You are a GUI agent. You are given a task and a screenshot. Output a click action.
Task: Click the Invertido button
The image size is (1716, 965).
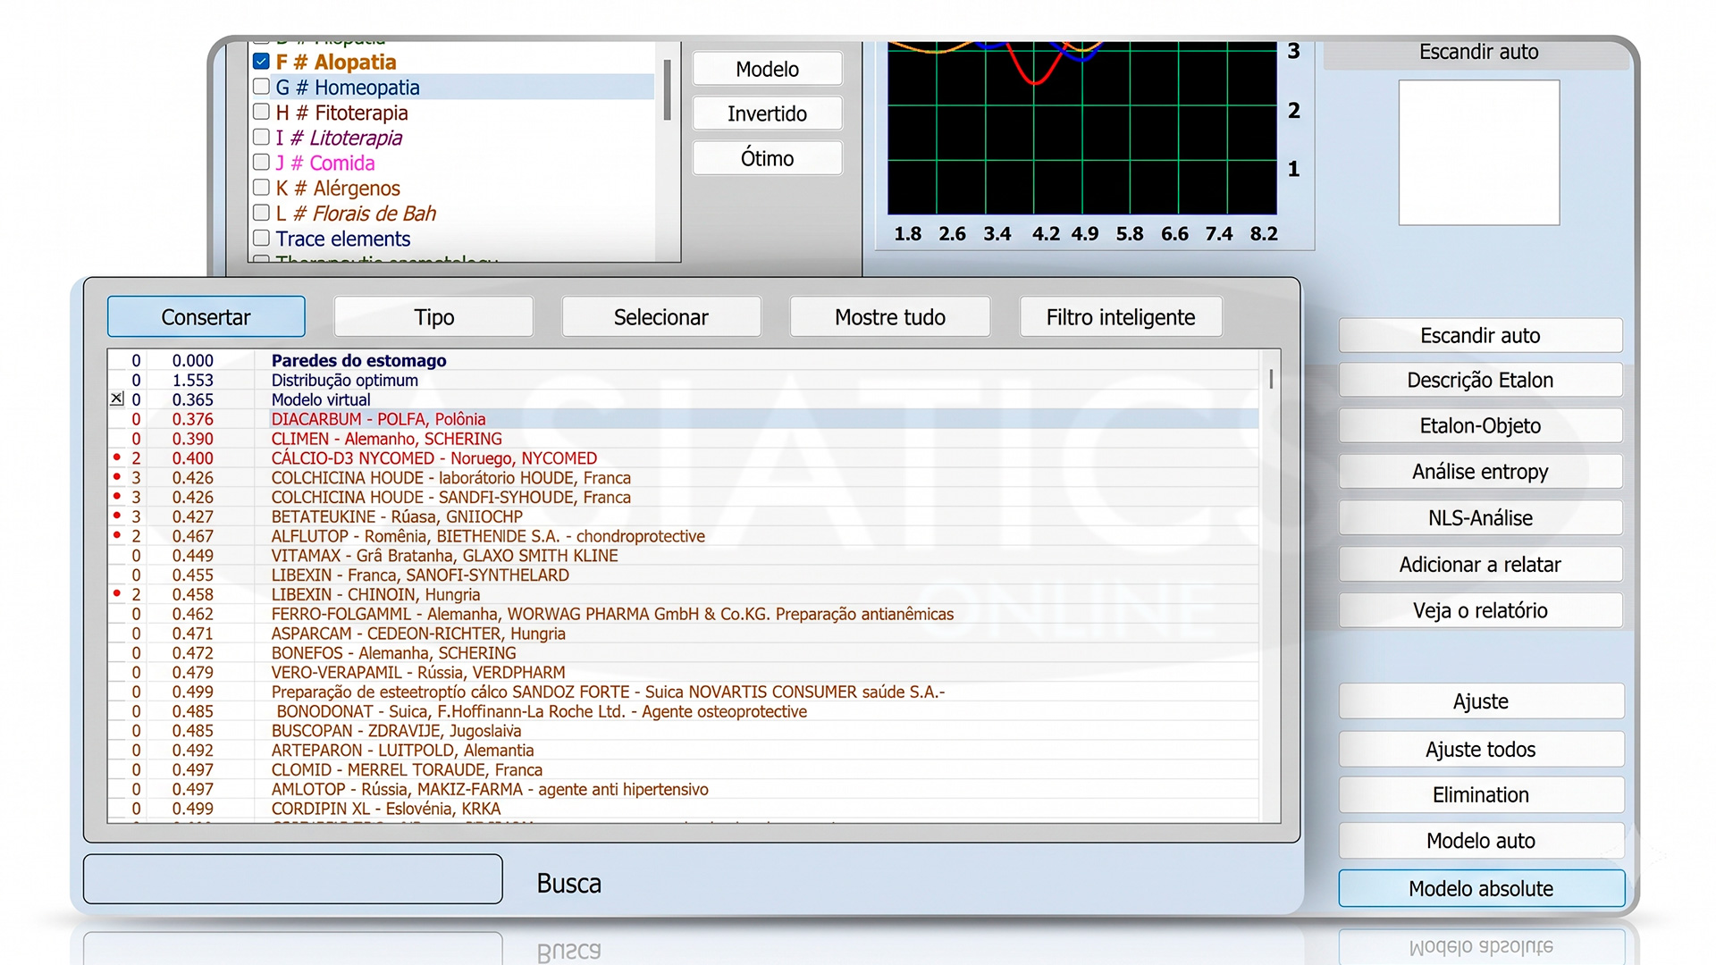(767, 113)
